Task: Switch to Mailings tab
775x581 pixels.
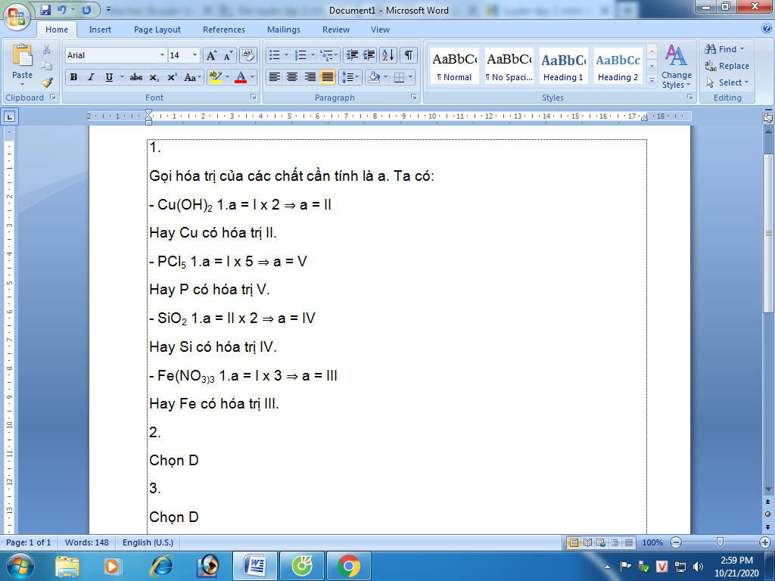Action: point(284,30)
